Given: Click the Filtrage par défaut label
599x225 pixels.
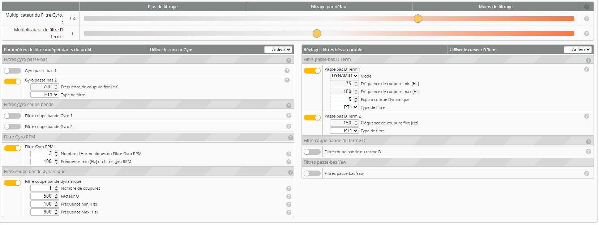Looking at the screenshot, I should tap(329, 6).
